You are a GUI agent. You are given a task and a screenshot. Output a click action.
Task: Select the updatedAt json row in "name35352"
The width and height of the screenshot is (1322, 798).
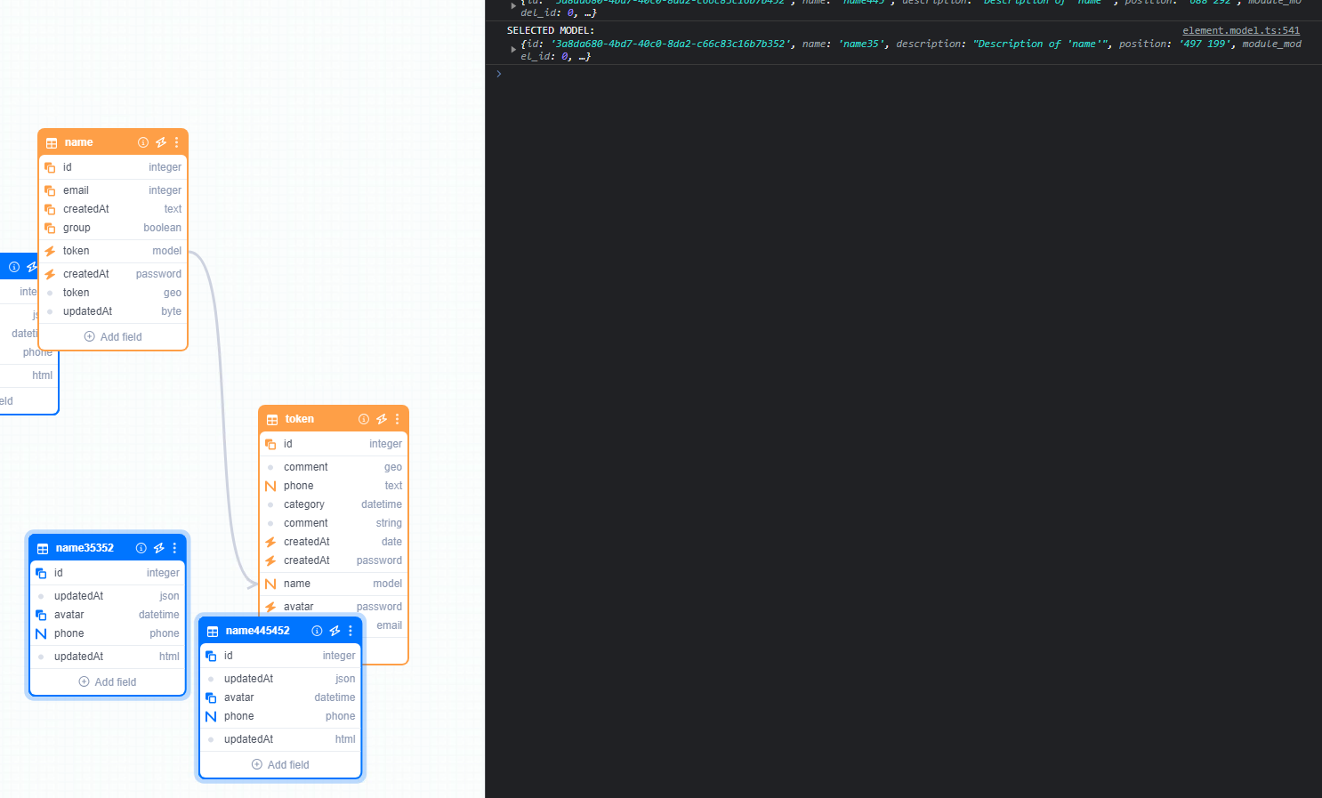coord(108,596)
